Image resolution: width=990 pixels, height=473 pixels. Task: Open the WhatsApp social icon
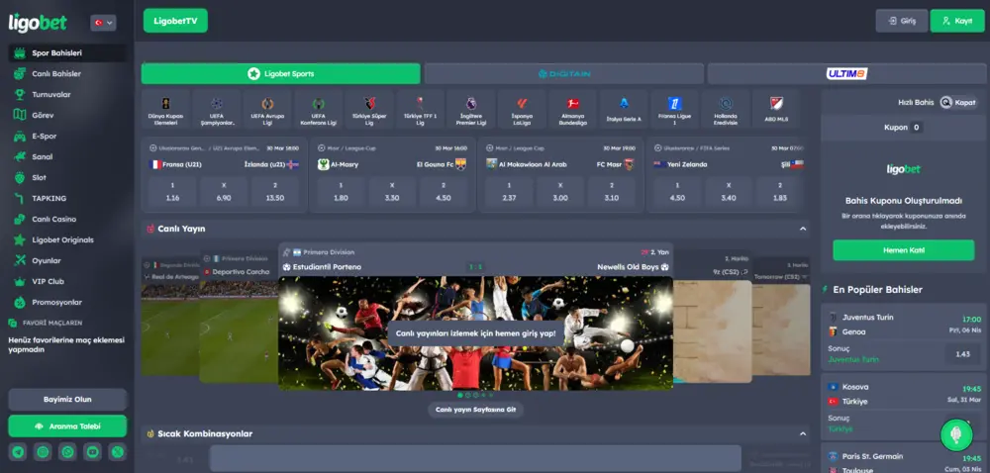[67, 451]
